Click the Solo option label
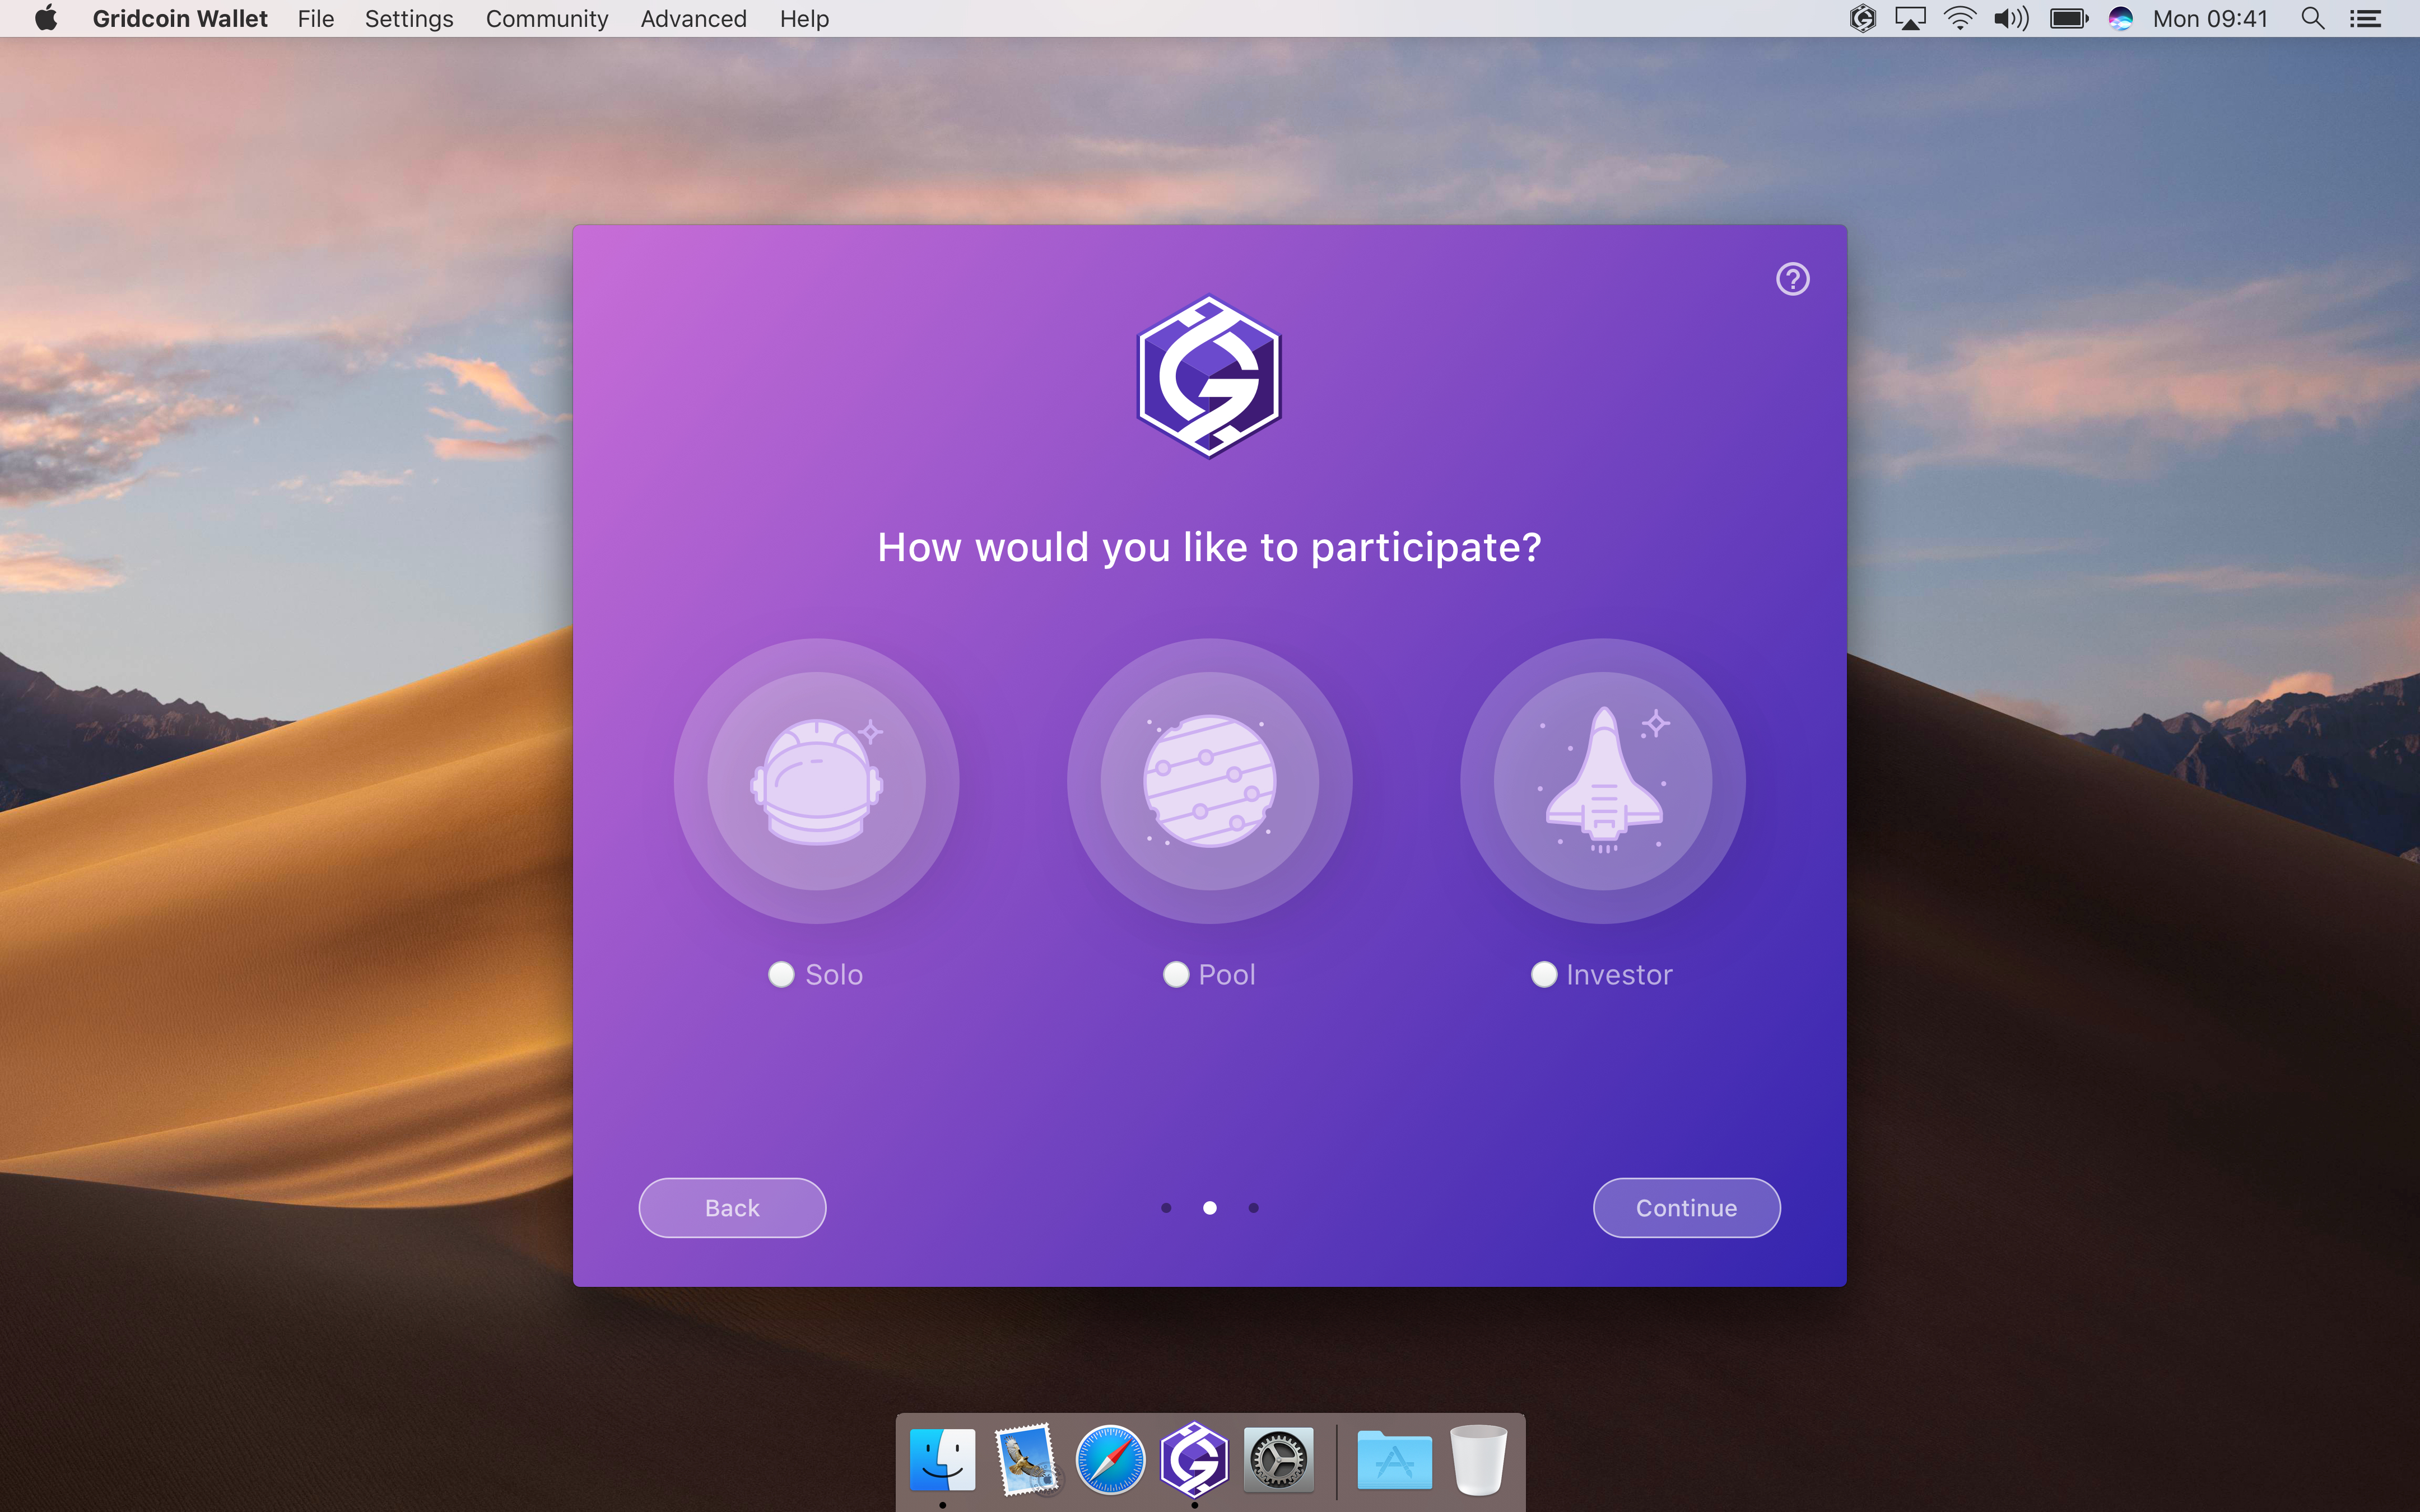Image resolution: width=2420 pixels, height=1512 pixels. pyautogui.click(x=834, y=974)
